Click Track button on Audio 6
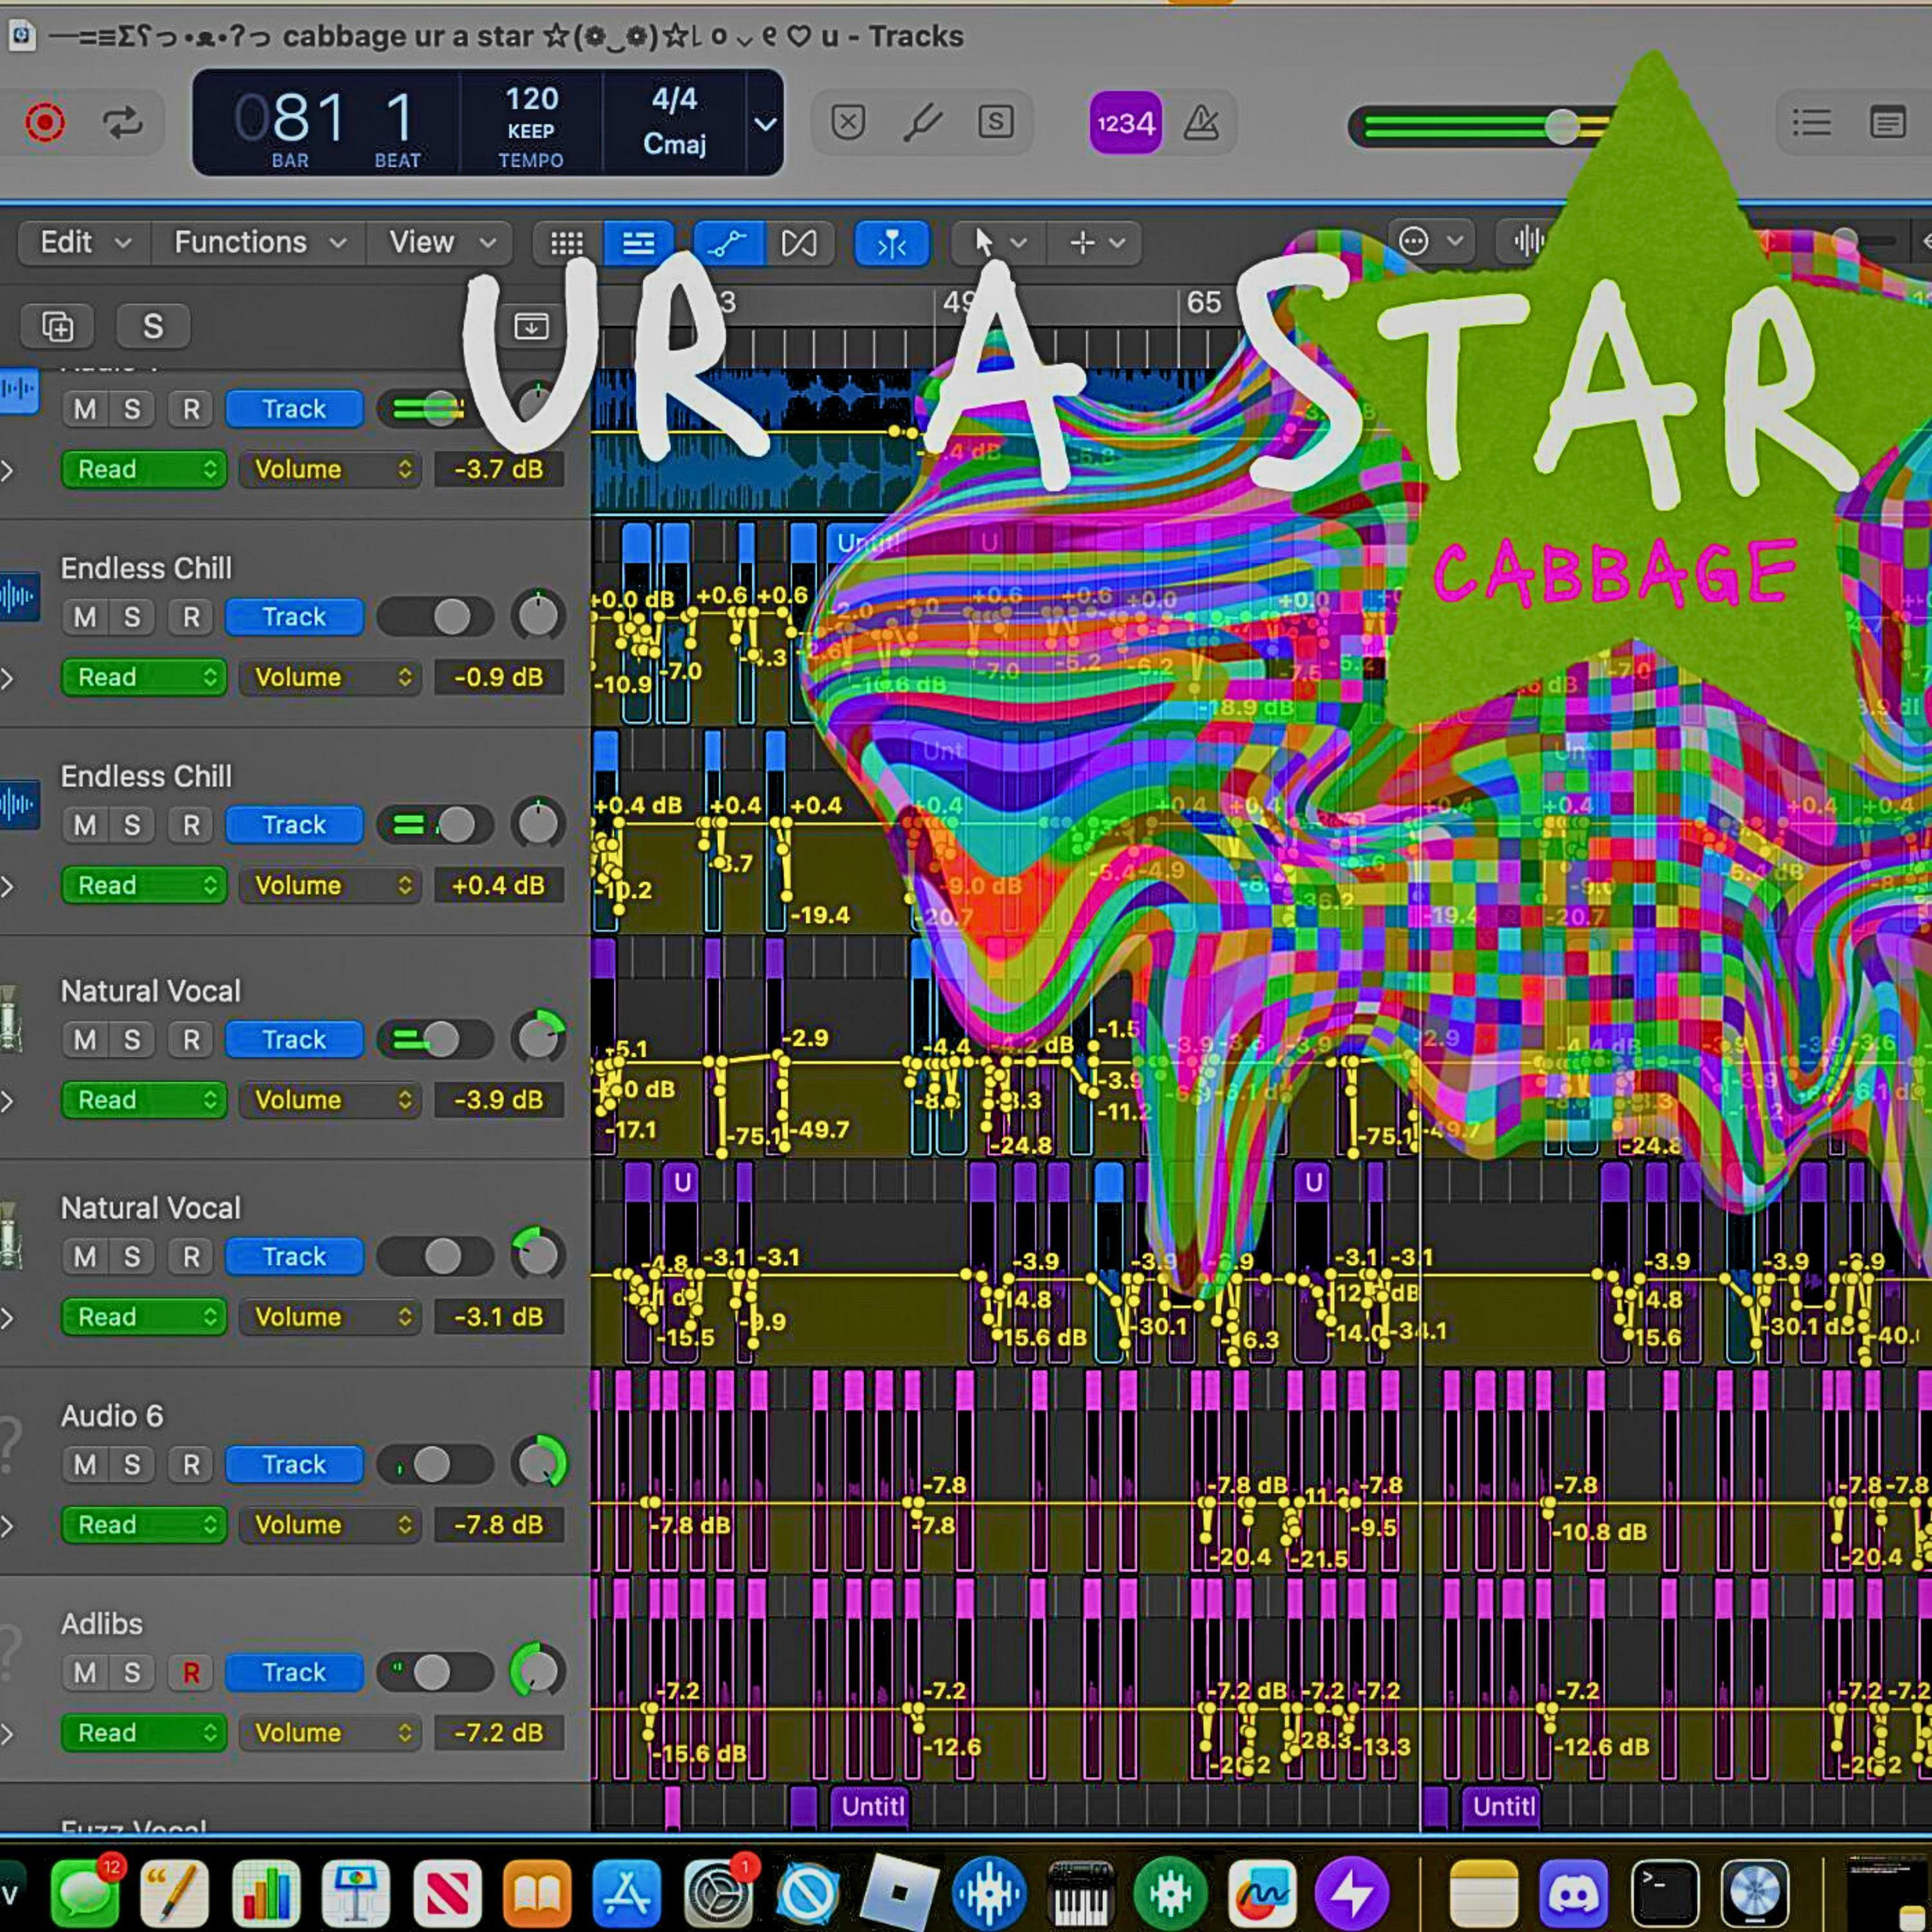 click(x=294, y=1465)
